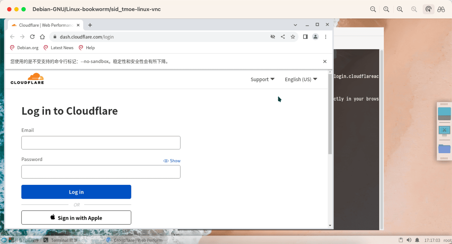
Task: Click the Log in to Cloudflare heading
Action: click(x=70, y=111)
